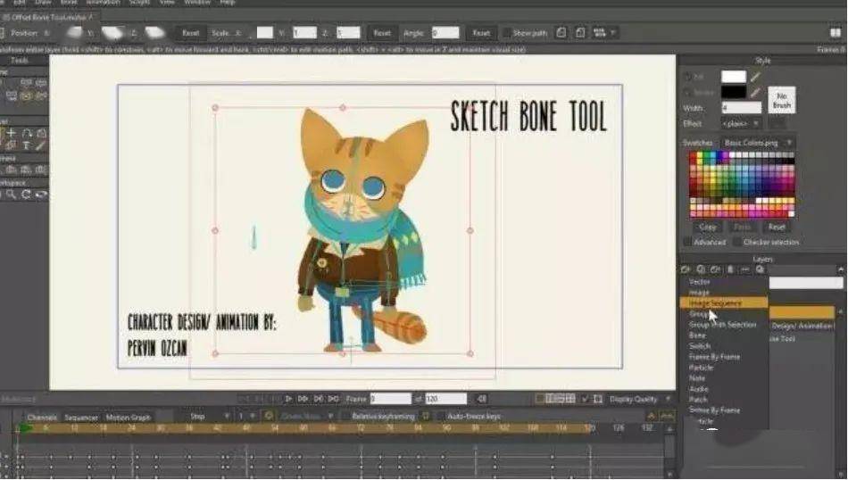The height and width of the screenshot is (480, 848).
Task: Click the icon right of total frames field
Action: point(481,399)
